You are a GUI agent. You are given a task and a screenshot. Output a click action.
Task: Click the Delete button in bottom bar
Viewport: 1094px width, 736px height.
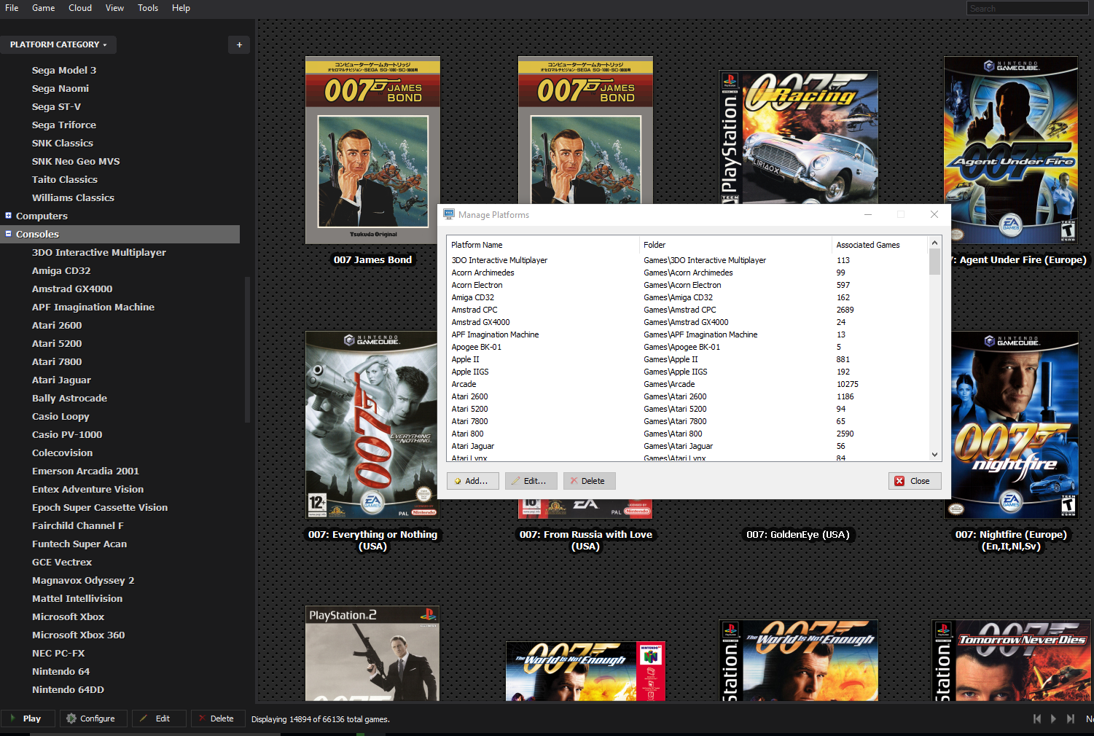click(x=219, y=719)
